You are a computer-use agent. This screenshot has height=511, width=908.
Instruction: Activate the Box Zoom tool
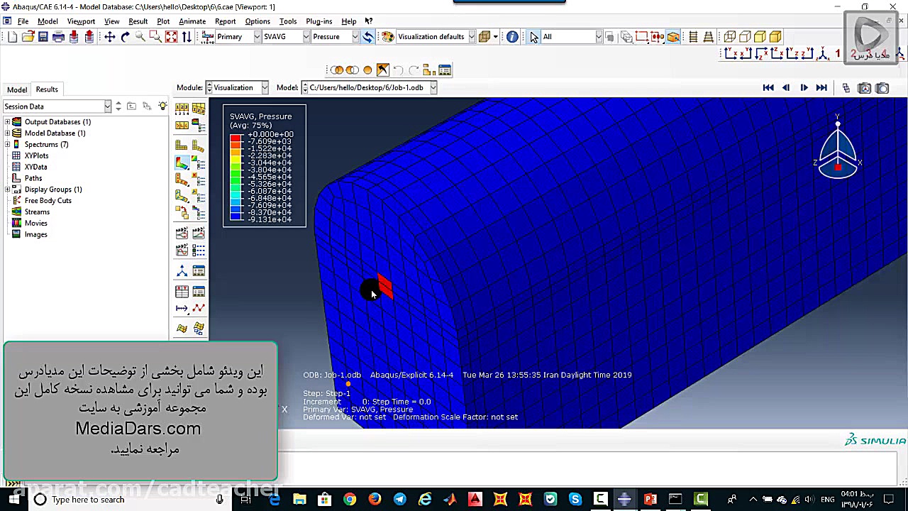[x=155, y=37]
